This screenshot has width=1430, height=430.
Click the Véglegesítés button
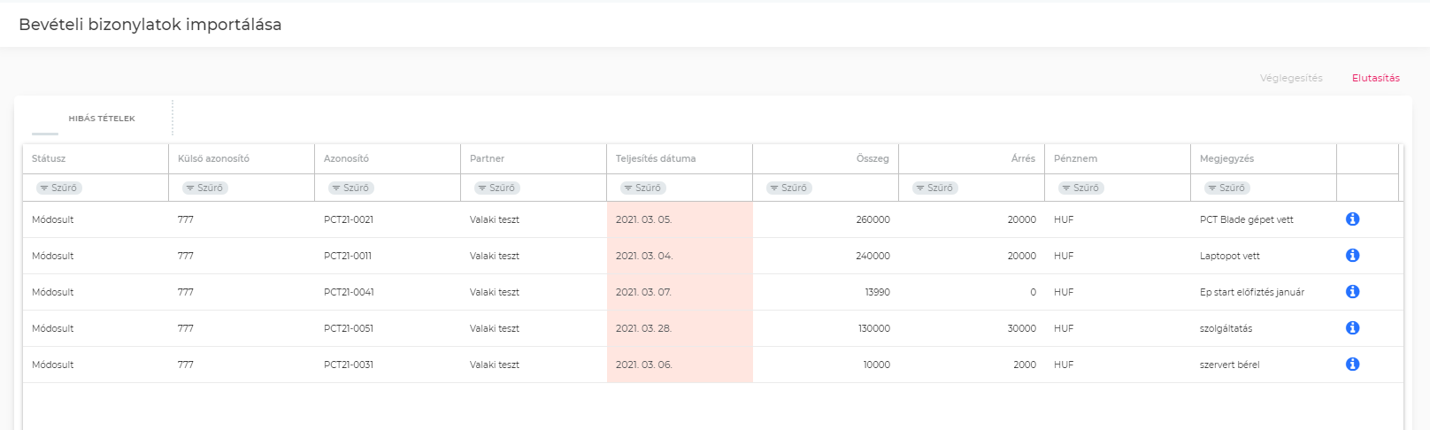[1291, 78]
